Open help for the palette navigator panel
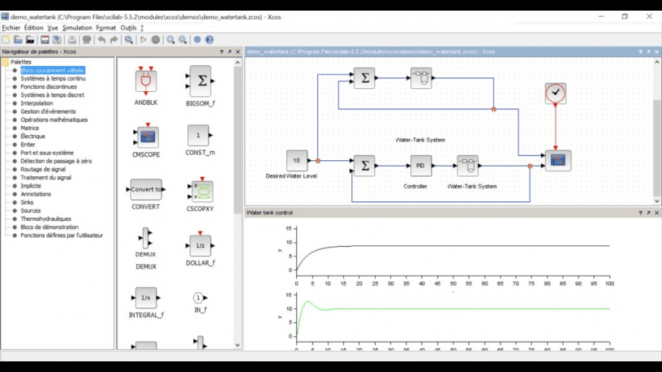The width and height of the screenshot is (662, 372). 221,52
